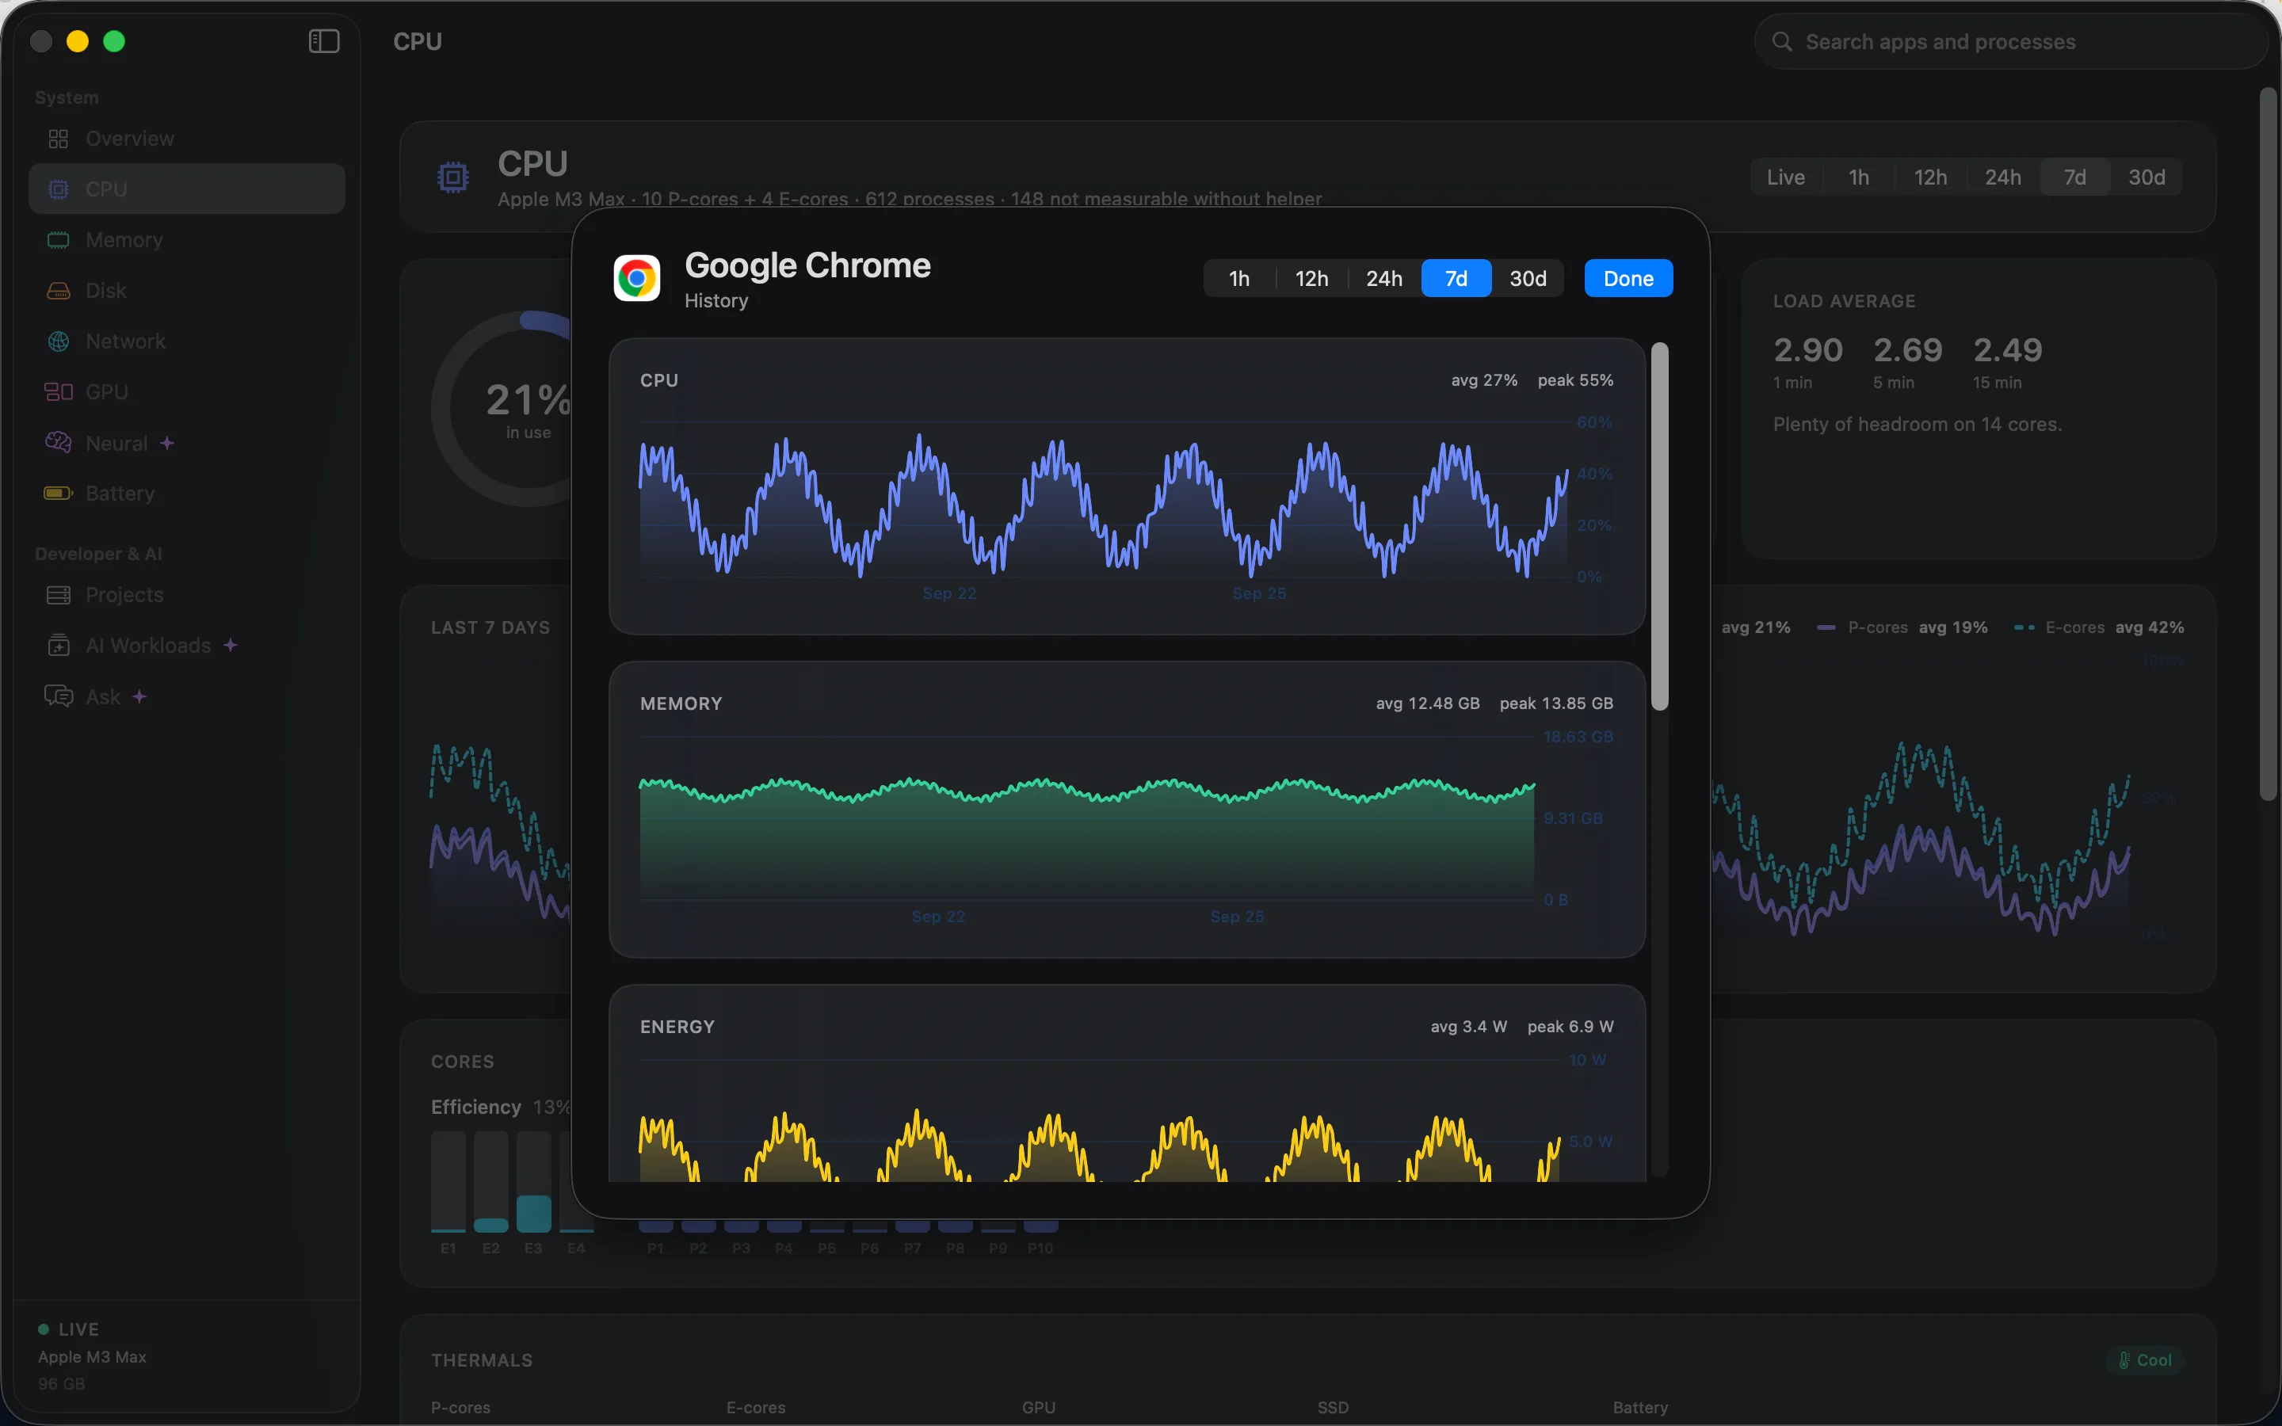This screenshot has height=1426, width=2282.
Task: Click 'Plenty of headroom on 14 cores.'
Action: [1917, 425]
